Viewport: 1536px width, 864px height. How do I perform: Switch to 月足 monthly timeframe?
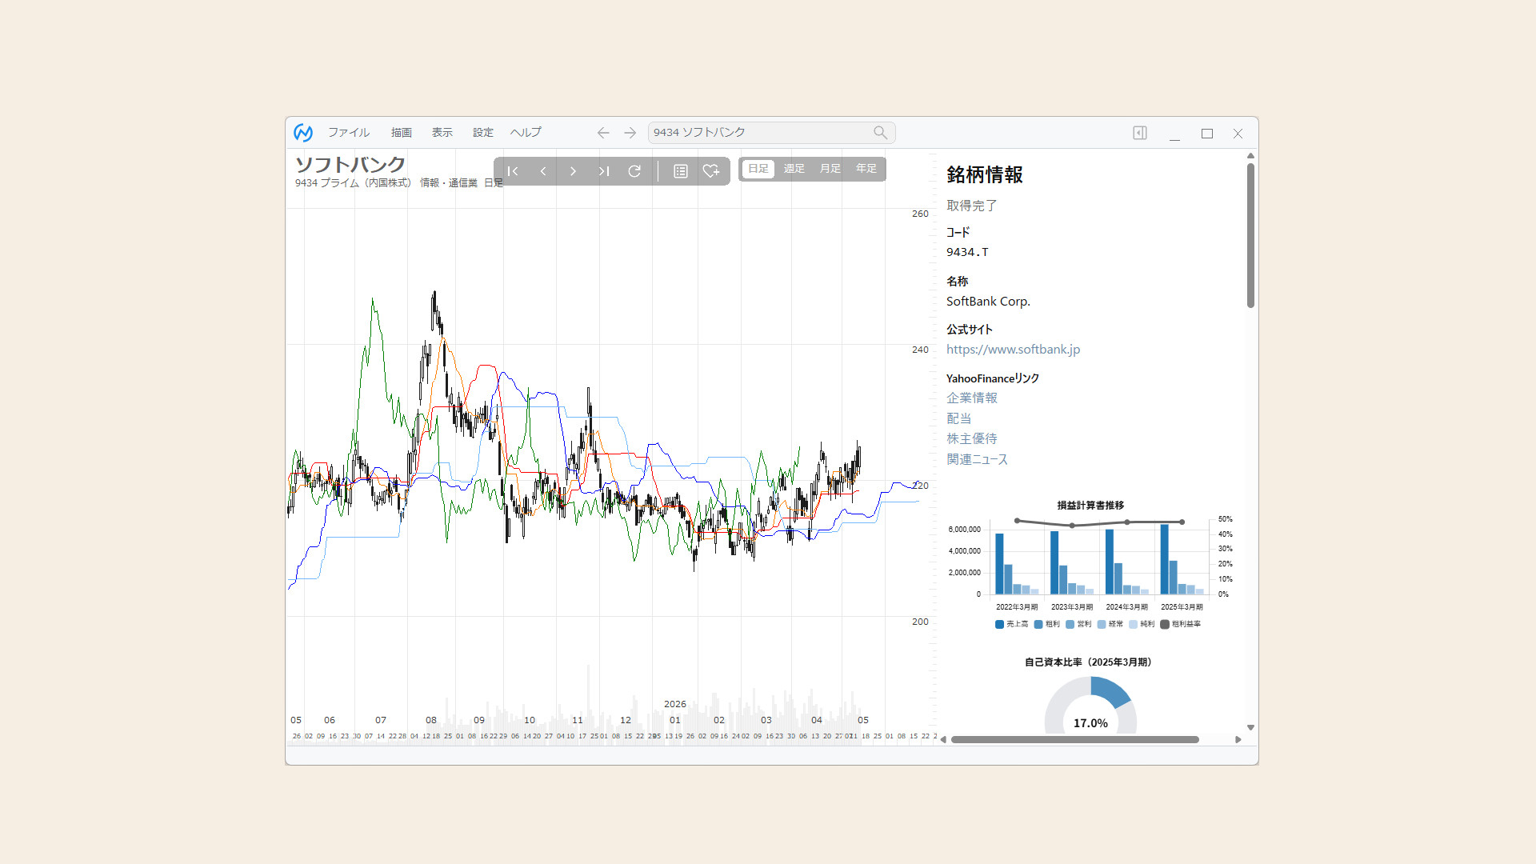coord(830,169)
